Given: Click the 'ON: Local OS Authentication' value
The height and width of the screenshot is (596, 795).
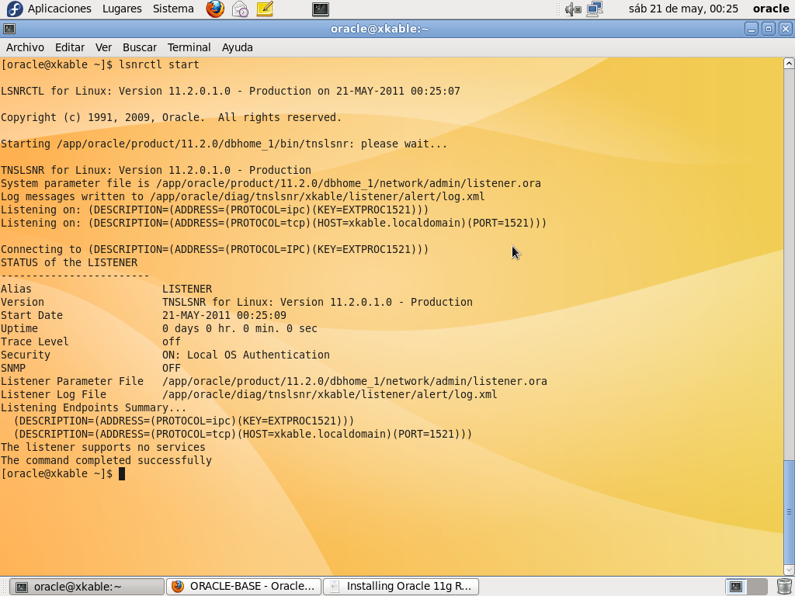Looking at the screenshot, I should (x=246, y=355).
